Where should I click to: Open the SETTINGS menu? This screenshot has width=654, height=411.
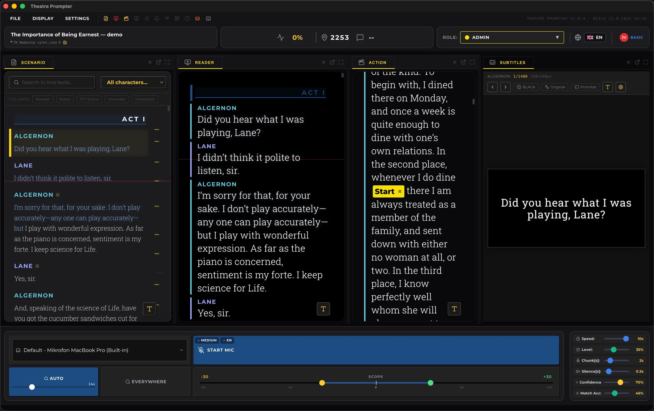tap(77, 19)
